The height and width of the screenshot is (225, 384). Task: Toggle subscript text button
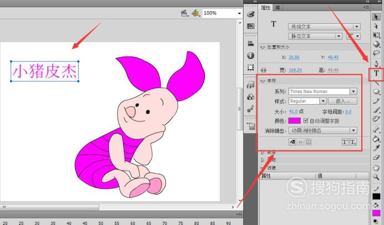point(353,142)
